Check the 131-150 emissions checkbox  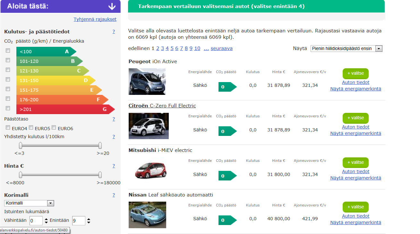(x=8, y=79)
